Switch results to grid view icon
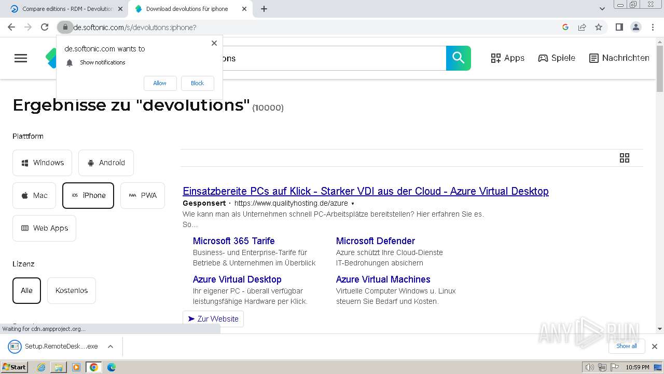 click(x=625, y=158)
